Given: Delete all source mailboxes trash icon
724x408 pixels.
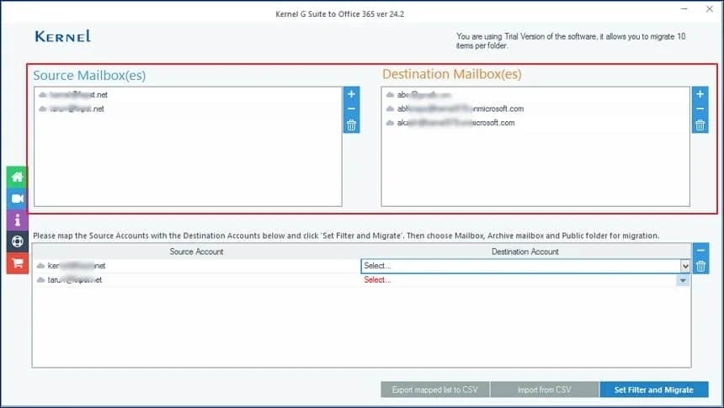Looking at the screenshot, I should point(351,125).
